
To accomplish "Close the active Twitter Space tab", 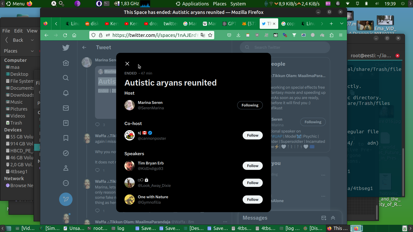I will tap(274, 24).
